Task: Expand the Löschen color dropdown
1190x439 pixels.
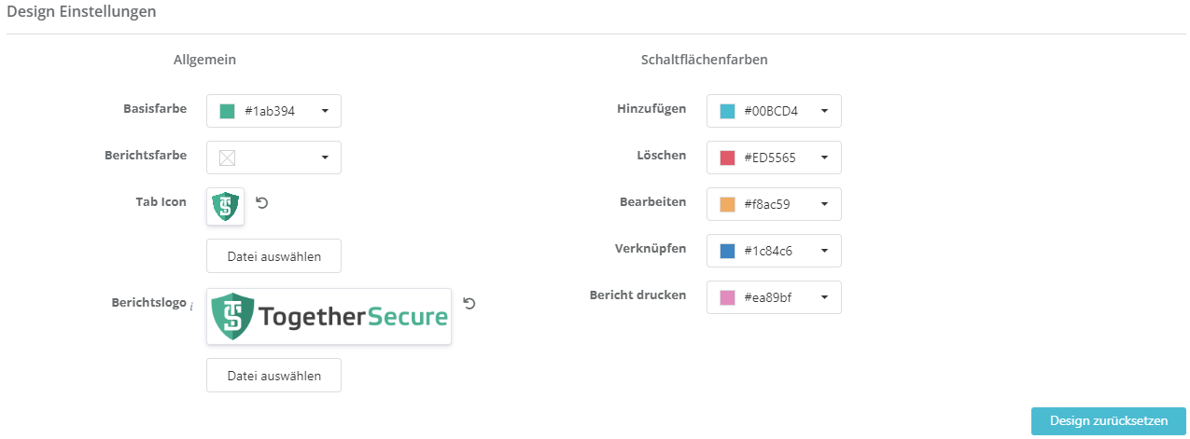Action: coord(824,158)
